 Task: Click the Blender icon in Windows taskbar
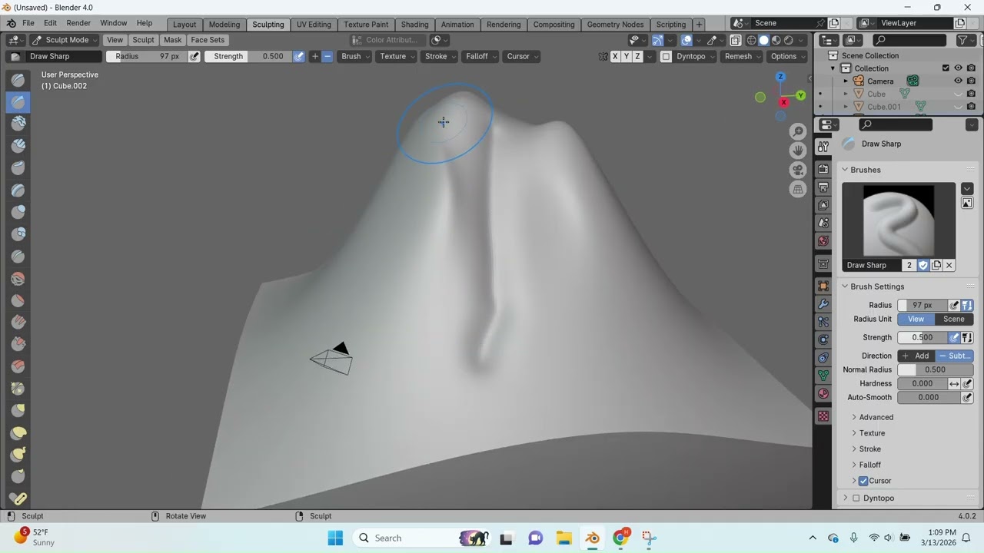click(592, 538)
